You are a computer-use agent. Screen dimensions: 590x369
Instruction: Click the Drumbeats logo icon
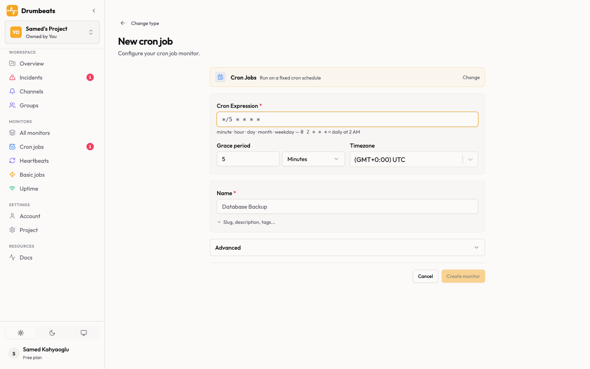(x=12, y=11)
